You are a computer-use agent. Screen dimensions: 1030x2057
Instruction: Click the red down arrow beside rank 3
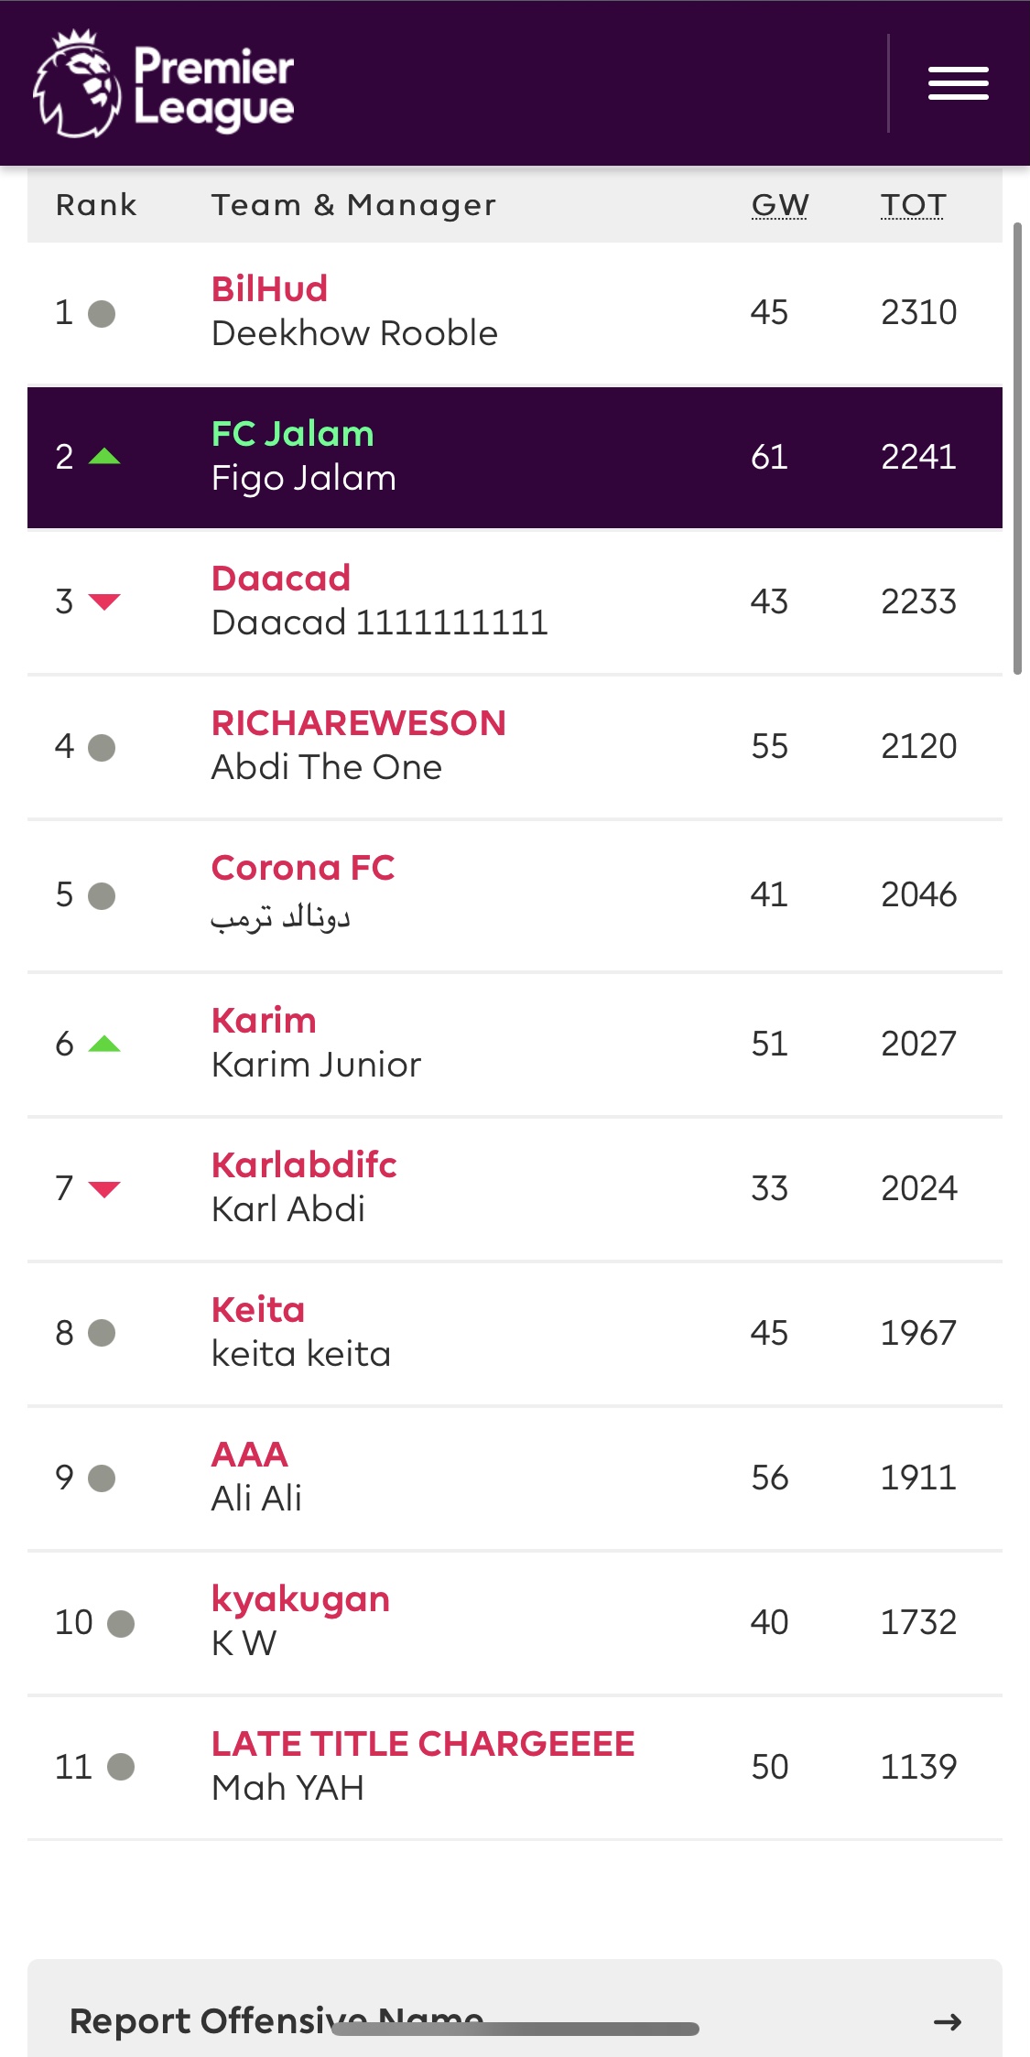coord(104,601)
